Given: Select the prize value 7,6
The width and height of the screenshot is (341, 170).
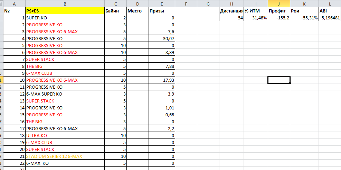Looking at the screenshot, I should 162,32.
